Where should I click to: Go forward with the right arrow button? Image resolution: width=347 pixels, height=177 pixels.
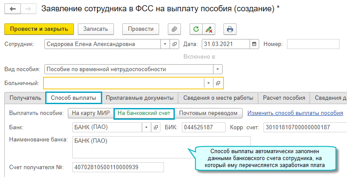click(28, 9)
